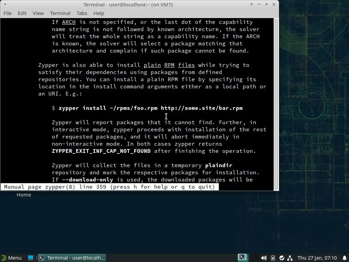
Task: Open the battery power manager icon
Action: [273, 258]
